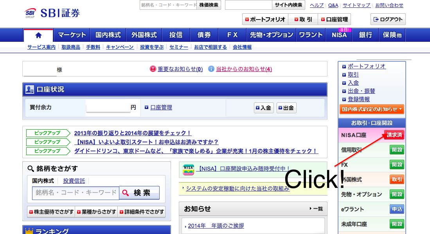Open the Q&A link
The width and height of the screenshot is (430, 234).
(333, 5)
